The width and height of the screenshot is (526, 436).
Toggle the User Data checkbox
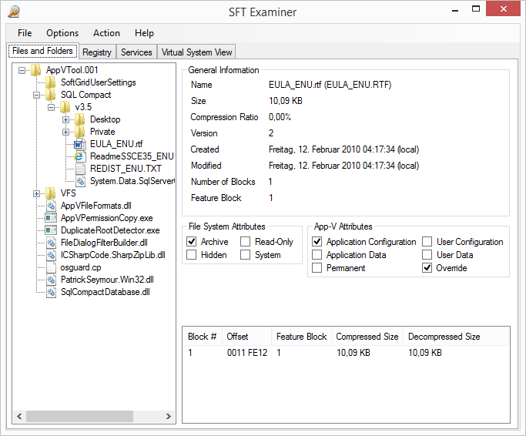point(427,255)
